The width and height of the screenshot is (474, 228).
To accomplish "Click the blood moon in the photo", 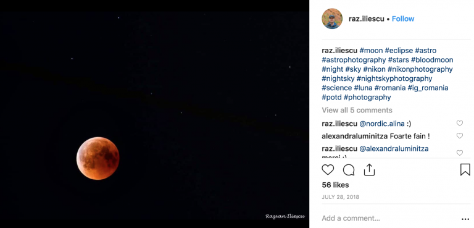I will (x=98, y=158).
